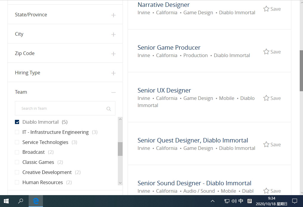Open the Senior UX Designer posting
This screenshot has width=303, height=207.
[164, 90]
